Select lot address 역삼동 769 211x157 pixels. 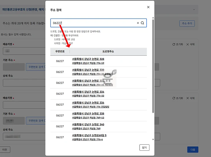point(86,128)
